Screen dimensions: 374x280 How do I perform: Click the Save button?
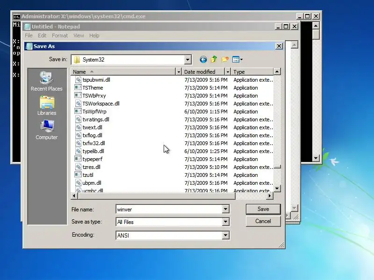263,209
